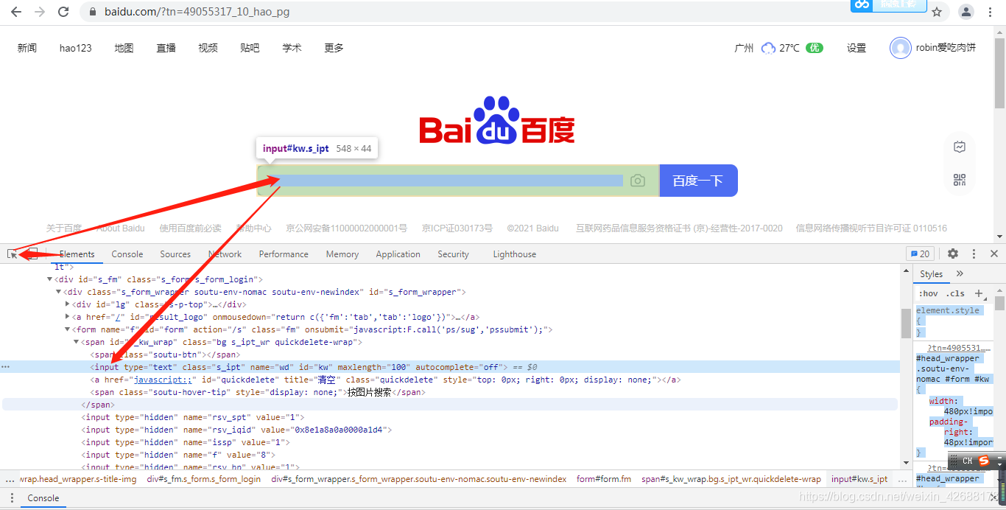The height and width of the screenshot is (510, 1006).
Task: Open Chrome's three-dot menu
Action: tap(991, 12)
